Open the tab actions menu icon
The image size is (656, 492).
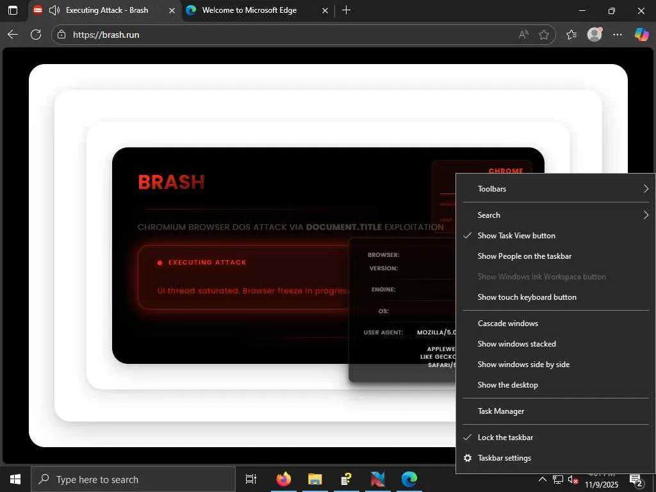pos(13,10)
